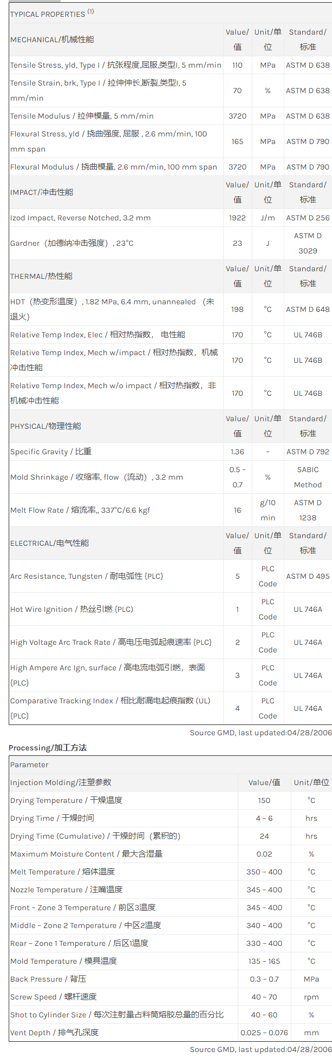The width and height of the screenshot is (332, 1058).
Task: Click the IMPACT/冲击性能 section header
Action: tap(42, 192)
